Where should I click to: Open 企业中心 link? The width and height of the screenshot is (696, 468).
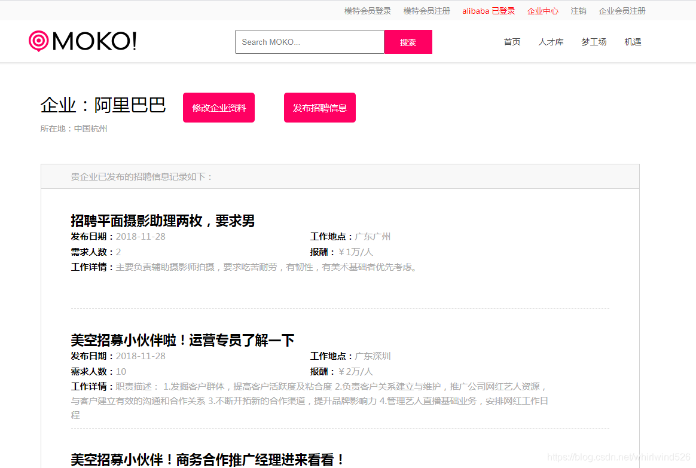coord(543,11)
